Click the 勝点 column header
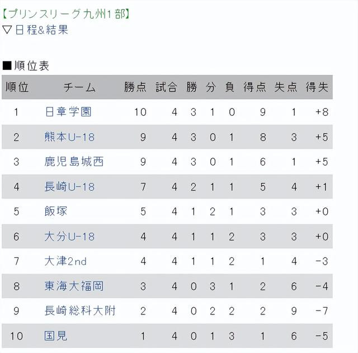The height and width of the screenshot is (353, 358). 135,87
